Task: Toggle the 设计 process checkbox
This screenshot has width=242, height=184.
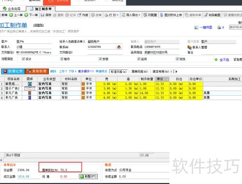Action: click(x=23, y=59)
